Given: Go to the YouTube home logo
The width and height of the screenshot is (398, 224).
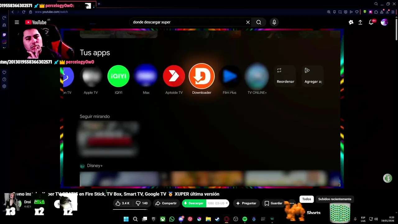Looking at the screenshot, I should coord(36,22).
